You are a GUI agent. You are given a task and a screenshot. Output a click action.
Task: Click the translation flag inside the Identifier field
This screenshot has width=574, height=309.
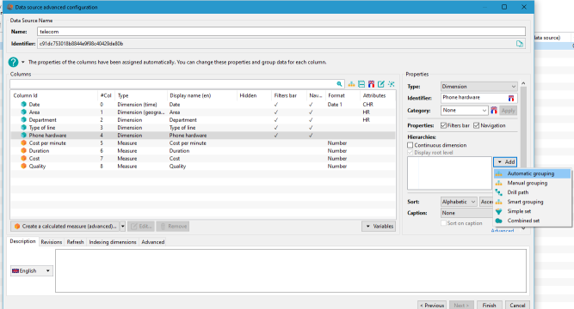(x=511, y=98)
